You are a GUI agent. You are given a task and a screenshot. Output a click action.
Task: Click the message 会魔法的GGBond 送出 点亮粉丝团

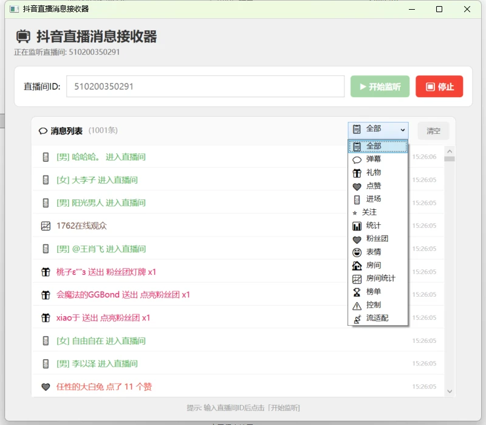pos(123,295)
